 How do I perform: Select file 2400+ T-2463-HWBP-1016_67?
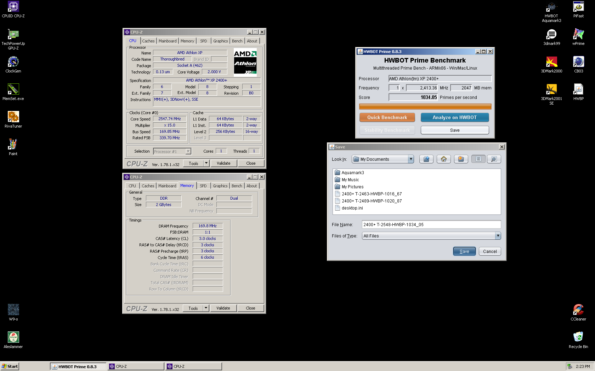[x=368, y=194]
